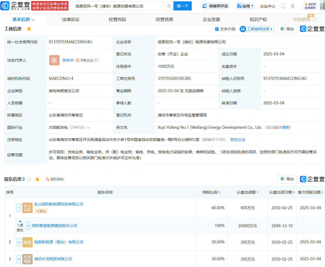Click registration authority "潍坊市寒亭区市场监督管理局"
This screenshot has width=325, height=267.
(182, 115)
